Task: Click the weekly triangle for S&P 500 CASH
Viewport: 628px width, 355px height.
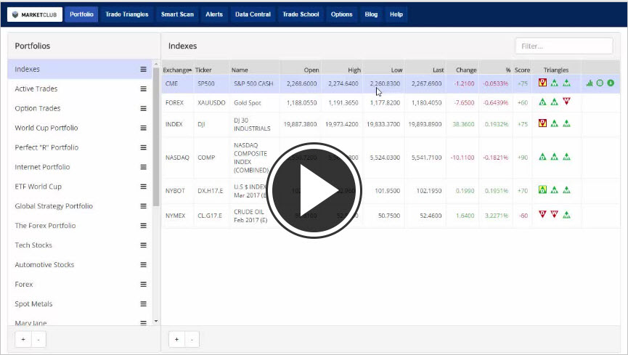Action: point(554,83)
